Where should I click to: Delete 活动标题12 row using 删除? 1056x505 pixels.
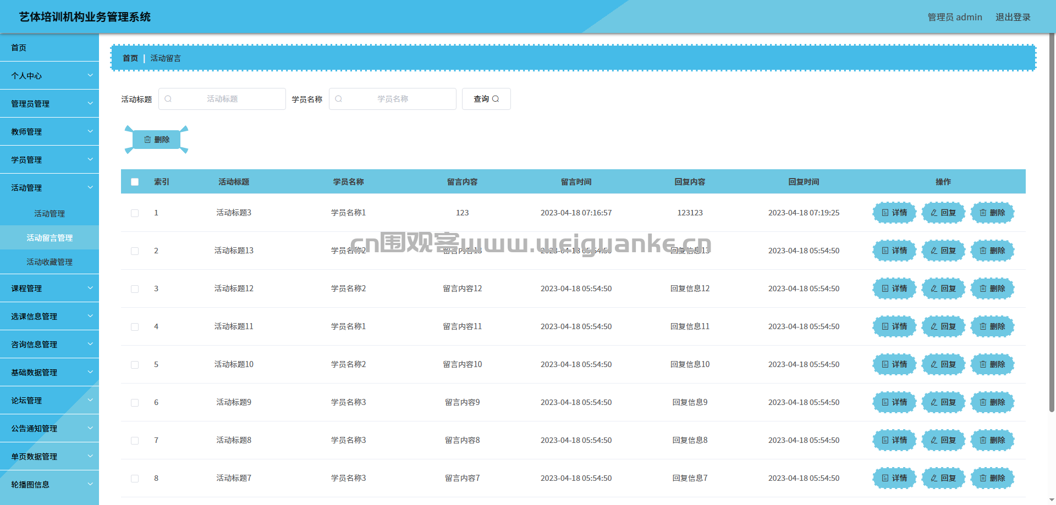(x=992, y=288)
